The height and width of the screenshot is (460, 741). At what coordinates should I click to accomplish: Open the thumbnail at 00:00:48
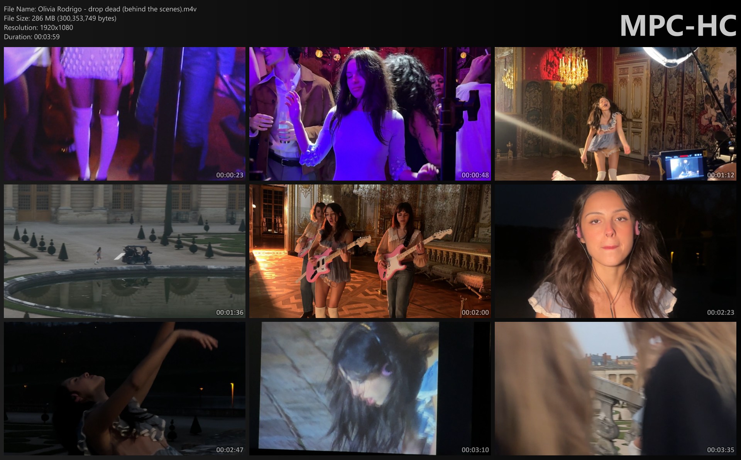[x=370, y=114]
